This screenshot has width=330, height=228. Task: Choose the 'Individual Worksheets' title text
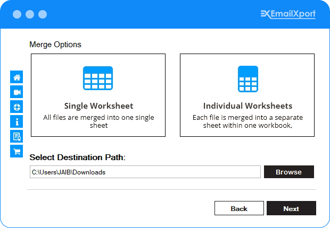pos(247,106)
